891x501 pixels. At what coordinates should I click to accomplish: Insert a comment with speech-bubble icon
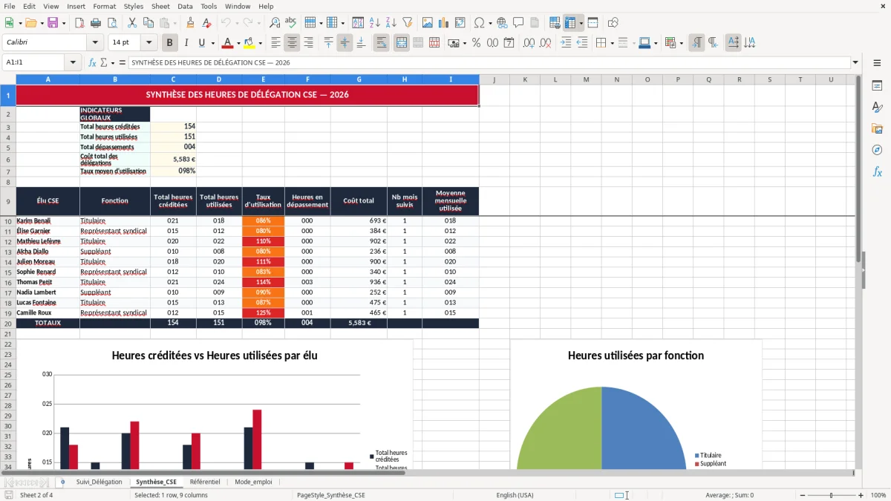(518, 23)
